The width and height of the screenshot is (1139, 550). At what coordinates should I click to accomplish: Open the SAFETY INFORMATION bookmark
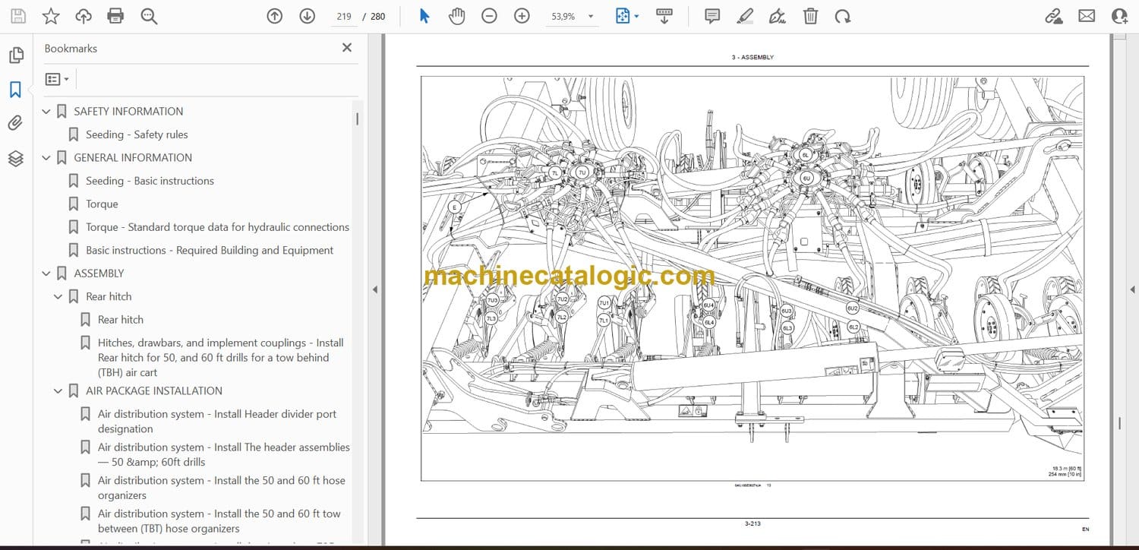click(128, 112)
